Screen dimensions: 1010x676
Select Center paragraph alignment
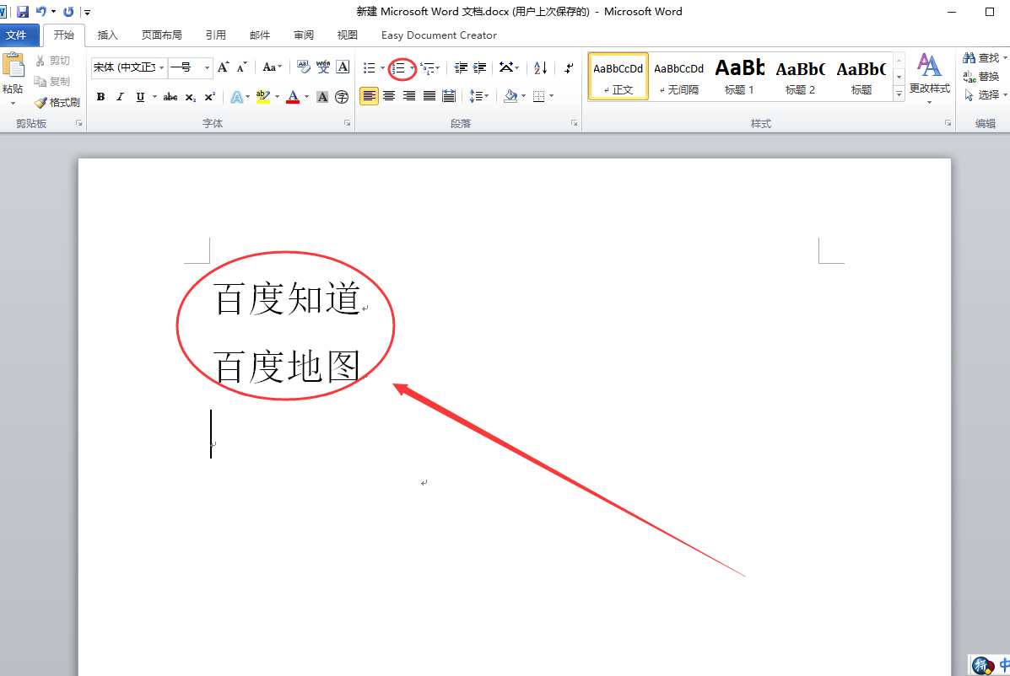click(389, 96)
